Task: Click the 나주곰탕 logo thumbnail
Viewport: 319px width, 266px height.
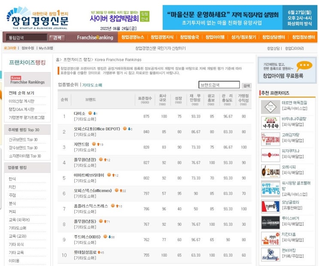Action: click(x=270, y=123)
